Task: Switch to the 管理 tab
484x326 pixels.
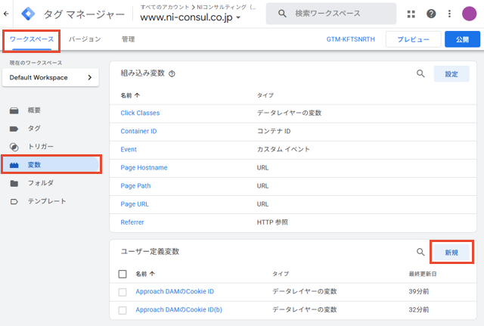Action: [x=128, y=39]
